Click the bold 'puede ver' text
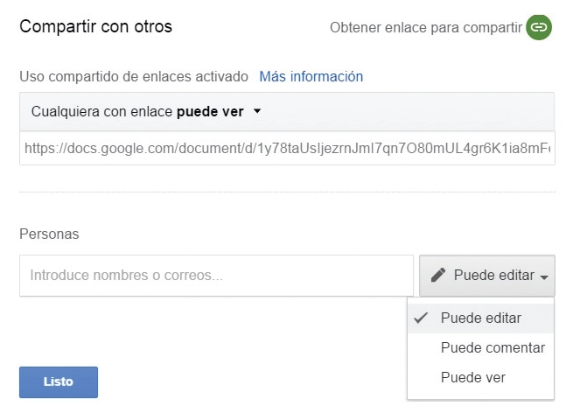Viewport: 566px width, 420px height. (210, 112)
